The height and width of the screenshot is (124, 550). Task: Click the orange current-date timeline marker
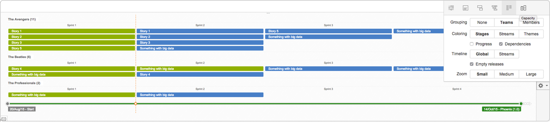pos(136,104)
